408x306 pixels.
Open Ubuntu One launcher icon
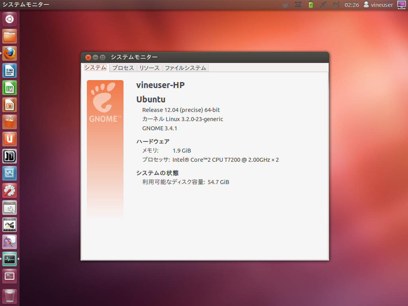(10, 139)
